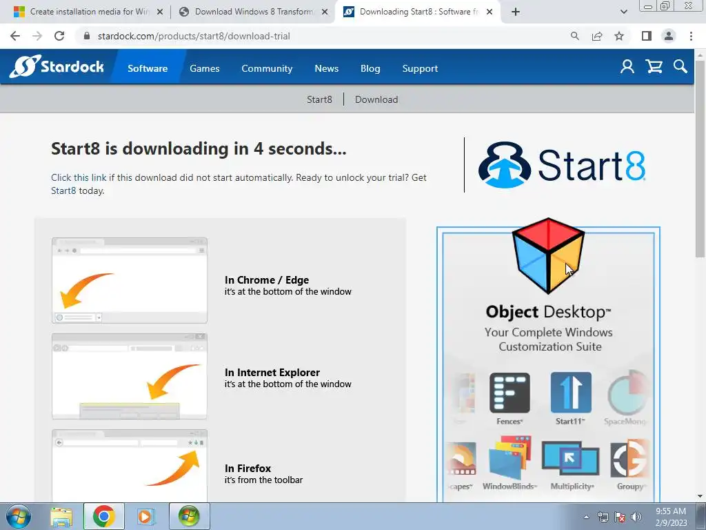Bookmark this page with star icon

[x=619, y=36]
